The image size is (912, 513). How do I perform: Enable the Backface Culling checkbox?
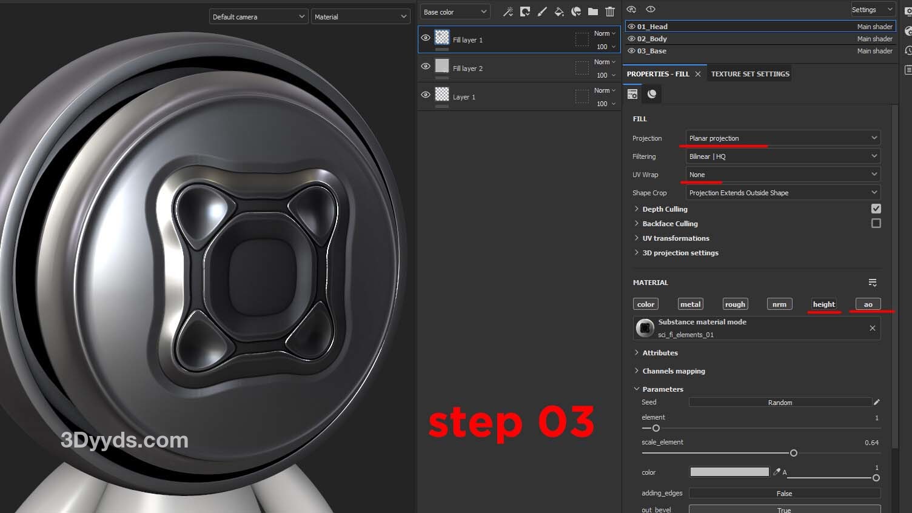[876, 223]
